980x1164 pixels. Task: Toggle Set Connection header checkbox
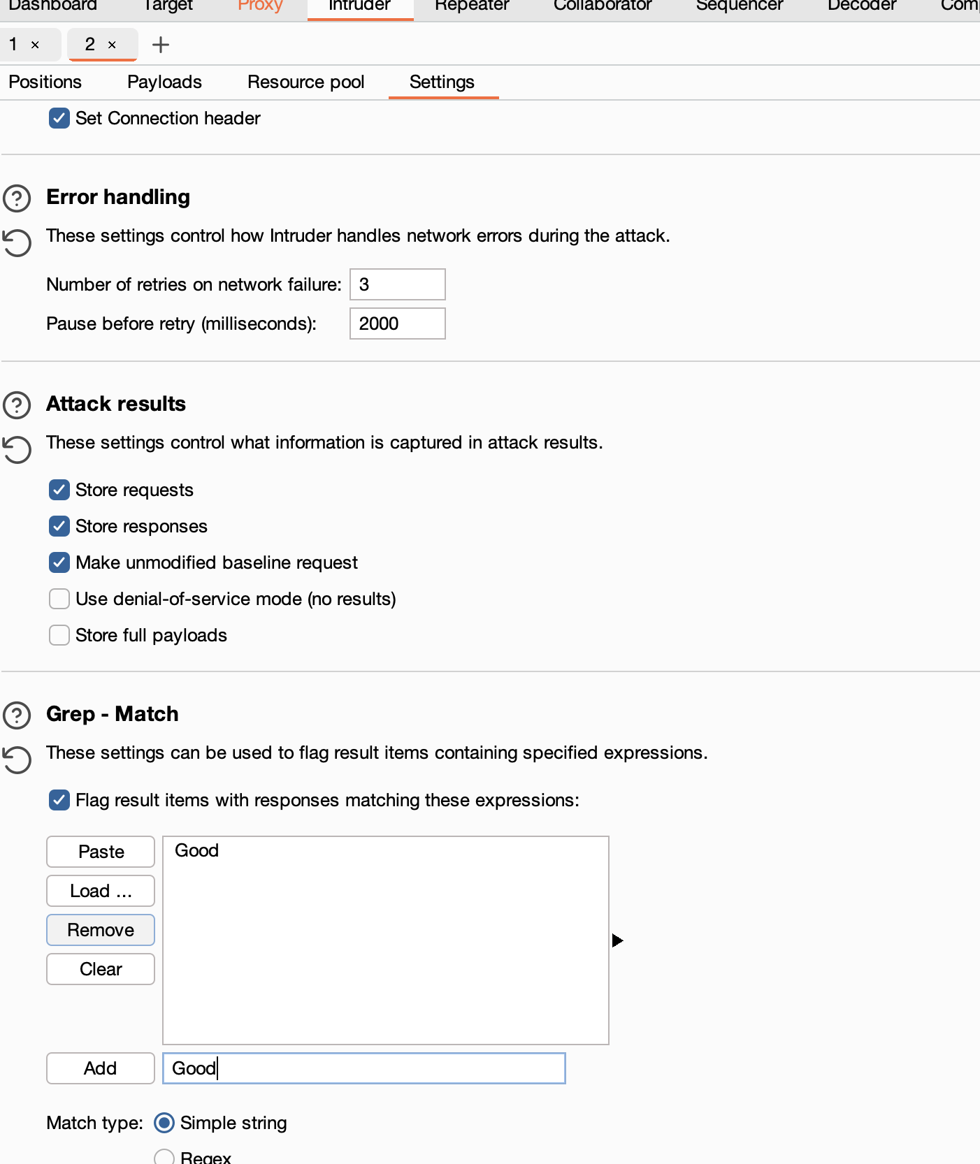[59, 118]
